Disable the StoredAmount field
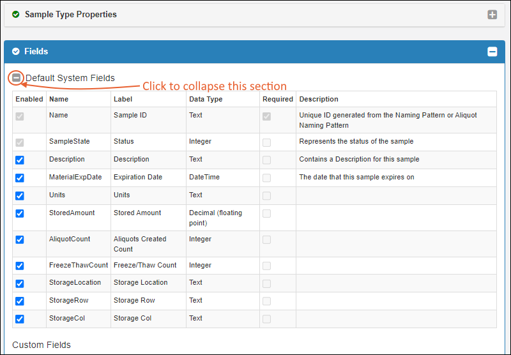511x355 pixels. (x=20, y=213)
